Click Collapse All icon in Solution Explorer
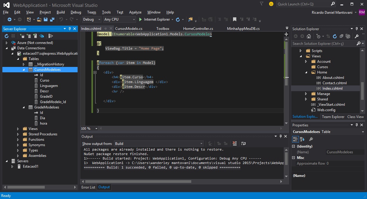The height and width of the screenshot is (199, 367). click(x=341, y=36)
